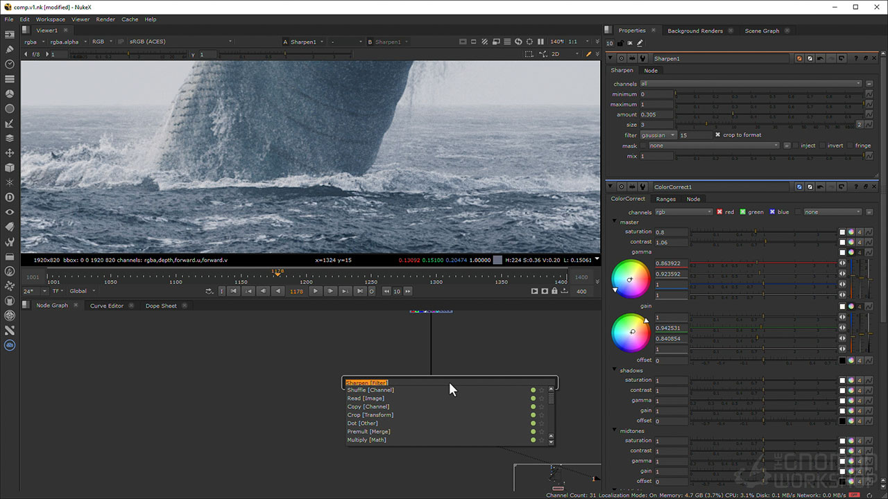Click the clear all panels icon in Properties
Image resolution: width=888 pixels, height=499 pixels.
coord(630,43)
